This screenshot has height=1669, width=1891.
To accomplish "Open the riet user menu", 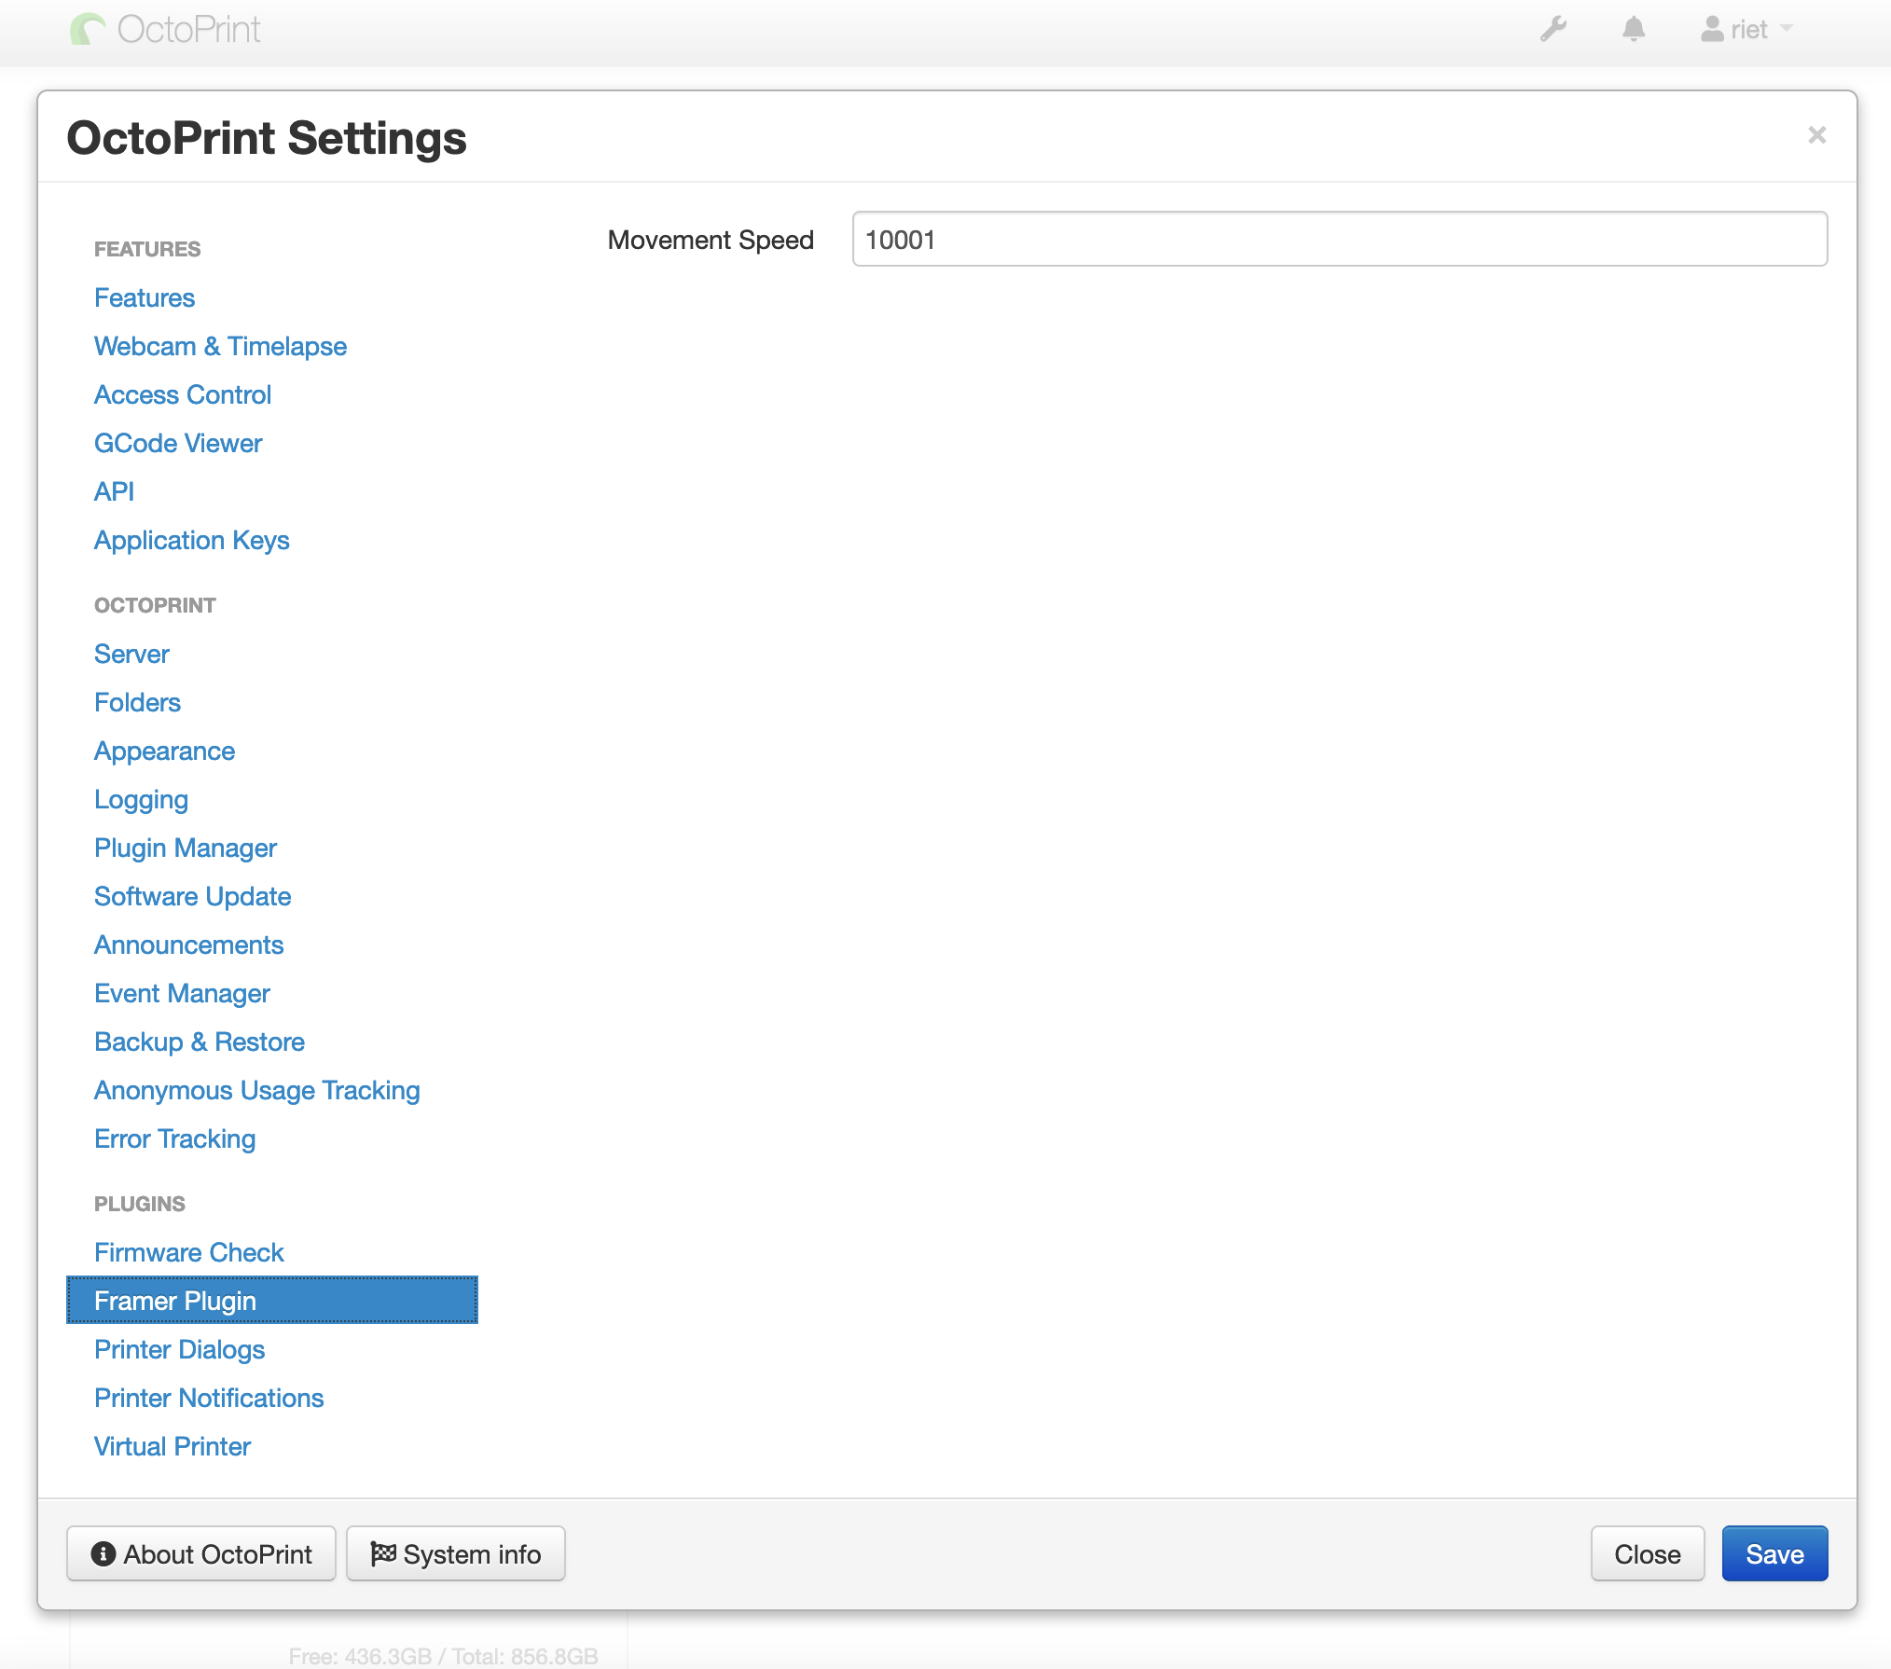I will tap(1746, 30).
